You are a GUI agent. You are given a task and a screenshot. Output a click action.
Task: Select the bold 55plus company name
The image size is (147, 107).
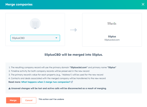tap(112, 37)
